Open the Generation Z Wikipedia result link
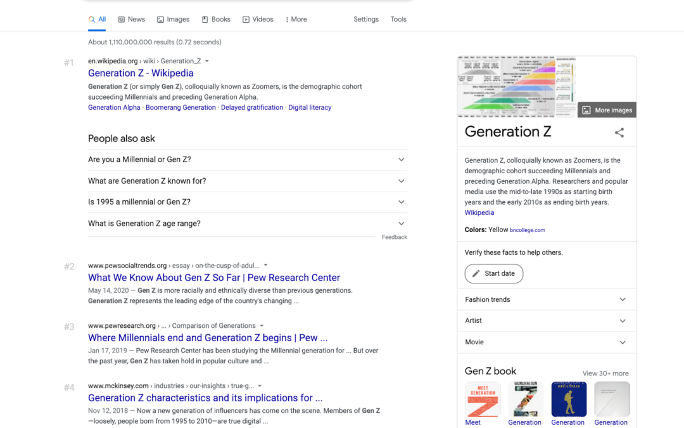 tap(141, 73)
